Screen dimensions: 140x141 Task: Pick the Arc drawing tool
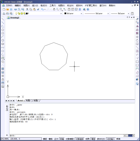point(3,37)
